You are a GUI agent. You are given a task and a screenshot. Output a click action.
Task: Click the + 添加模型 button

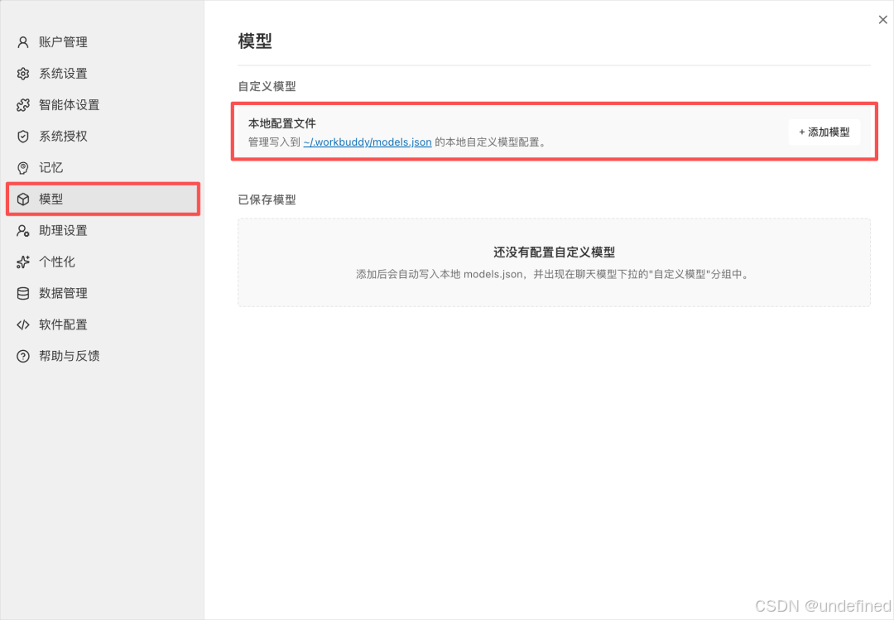click(x=824, y=132)
